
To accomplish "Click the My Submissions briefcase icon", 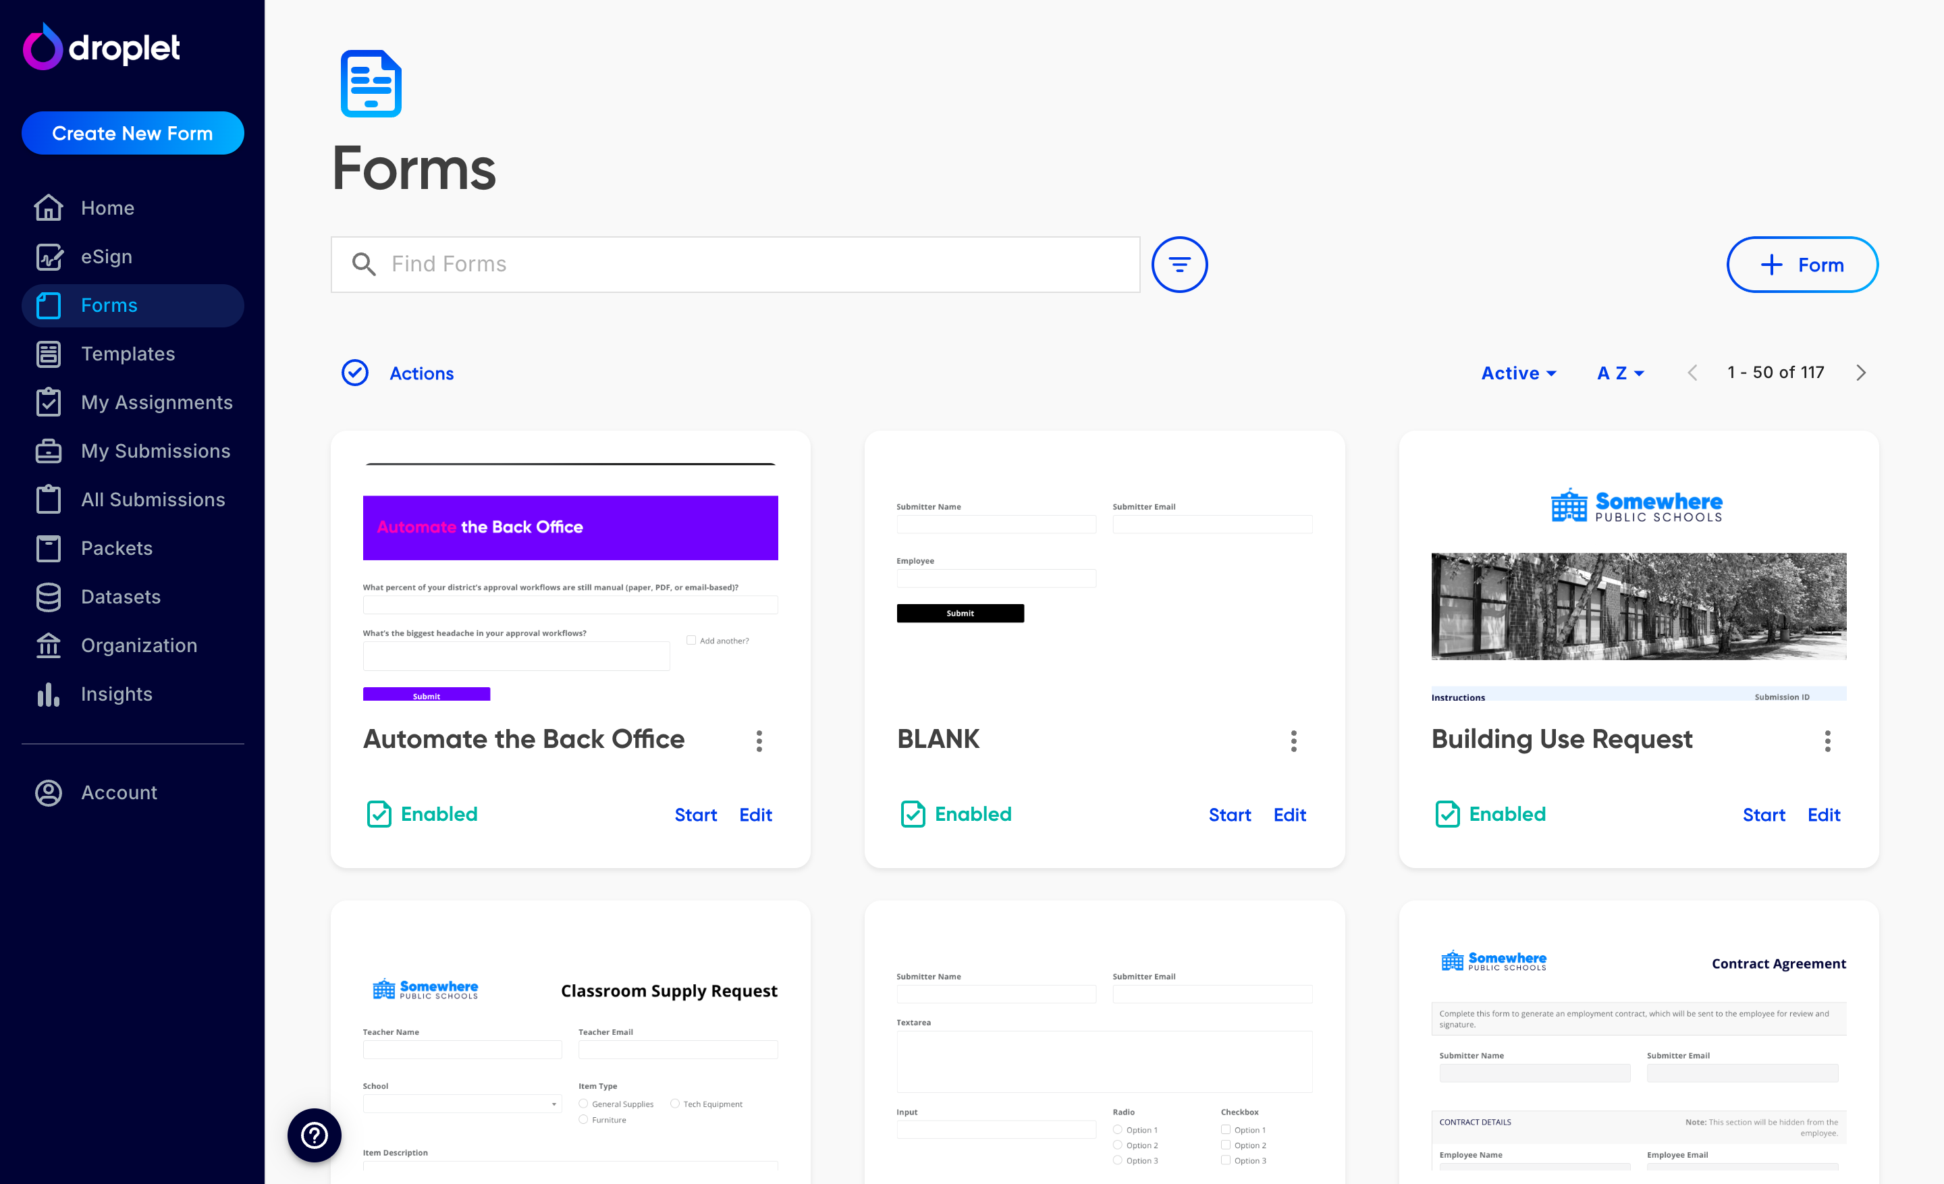I will tap(48, 451).
